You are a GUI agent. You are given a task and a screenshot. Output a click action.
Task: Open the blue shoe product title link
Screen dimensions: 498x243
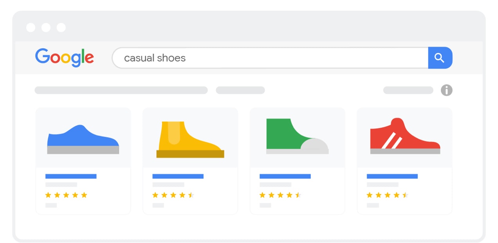pyautogui.click(x=71, y=176)
